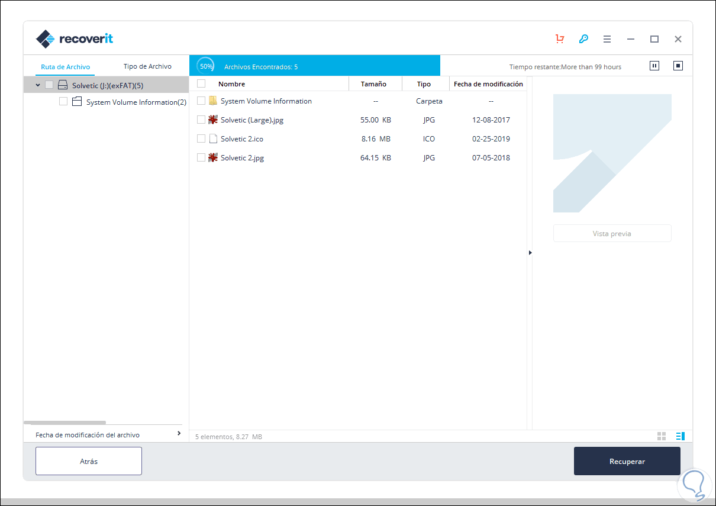Switch to Ruta de Archivo tab

click(66, 67)
